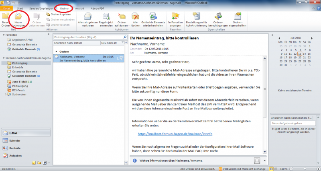Viewport: 321px width, 171px height.
Task: Switch to reading view in the status bar
Action: (276, 169)
